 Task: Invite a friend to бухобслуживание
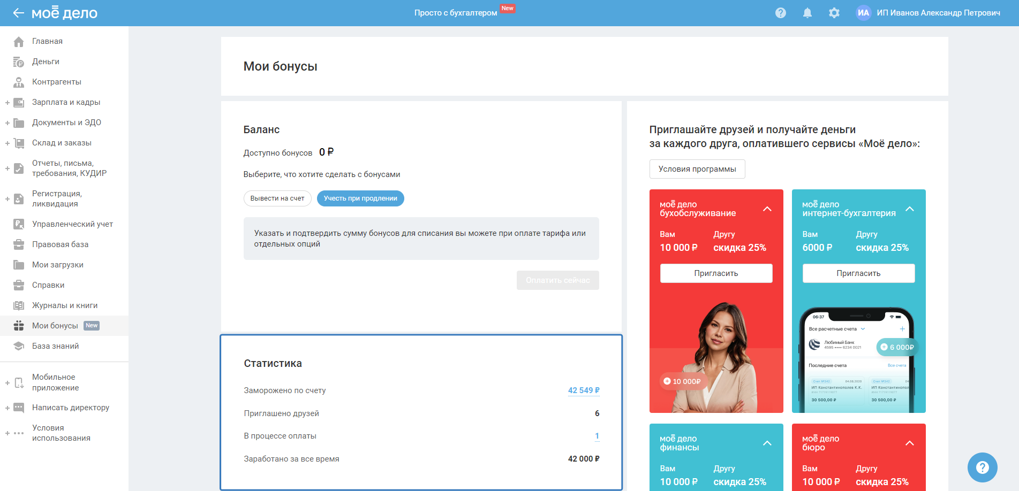(716, 273)
